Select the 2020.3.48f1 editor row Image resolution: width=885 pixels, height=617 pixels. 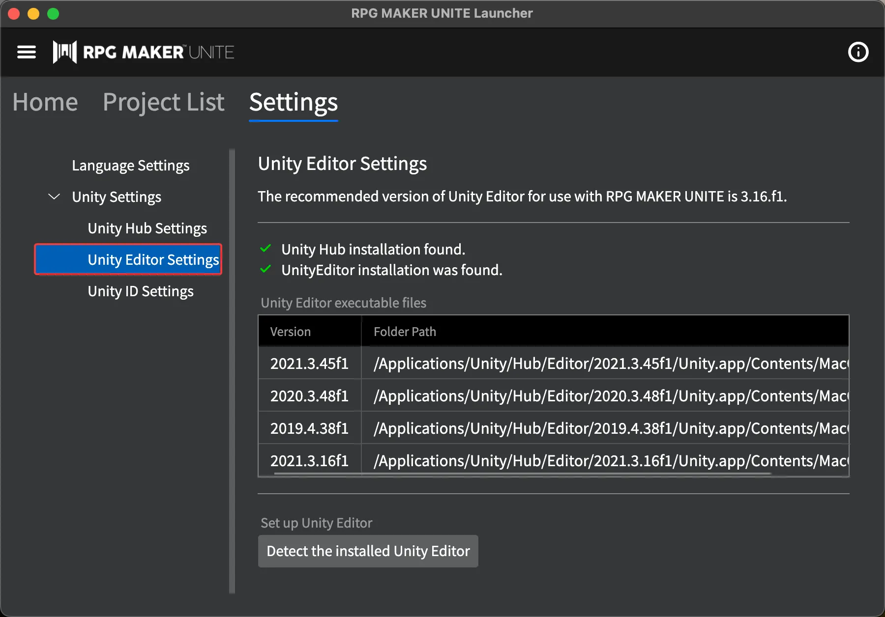tap(309, 396)
